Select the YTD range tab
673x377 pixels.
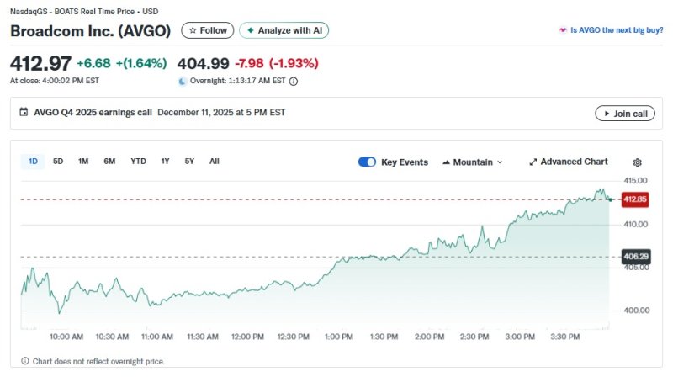click(138, 161)
